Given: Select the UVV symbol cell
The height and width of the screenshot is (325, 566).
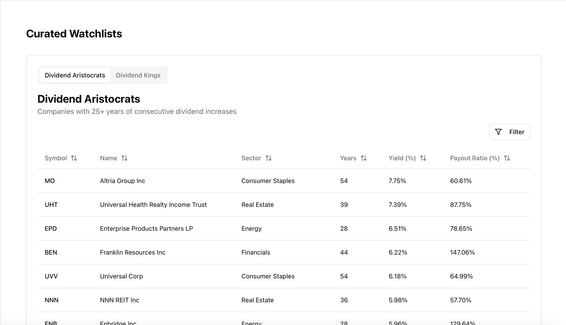Looking at the screenshot, I should pyautogui.click(x=51, y=276).
